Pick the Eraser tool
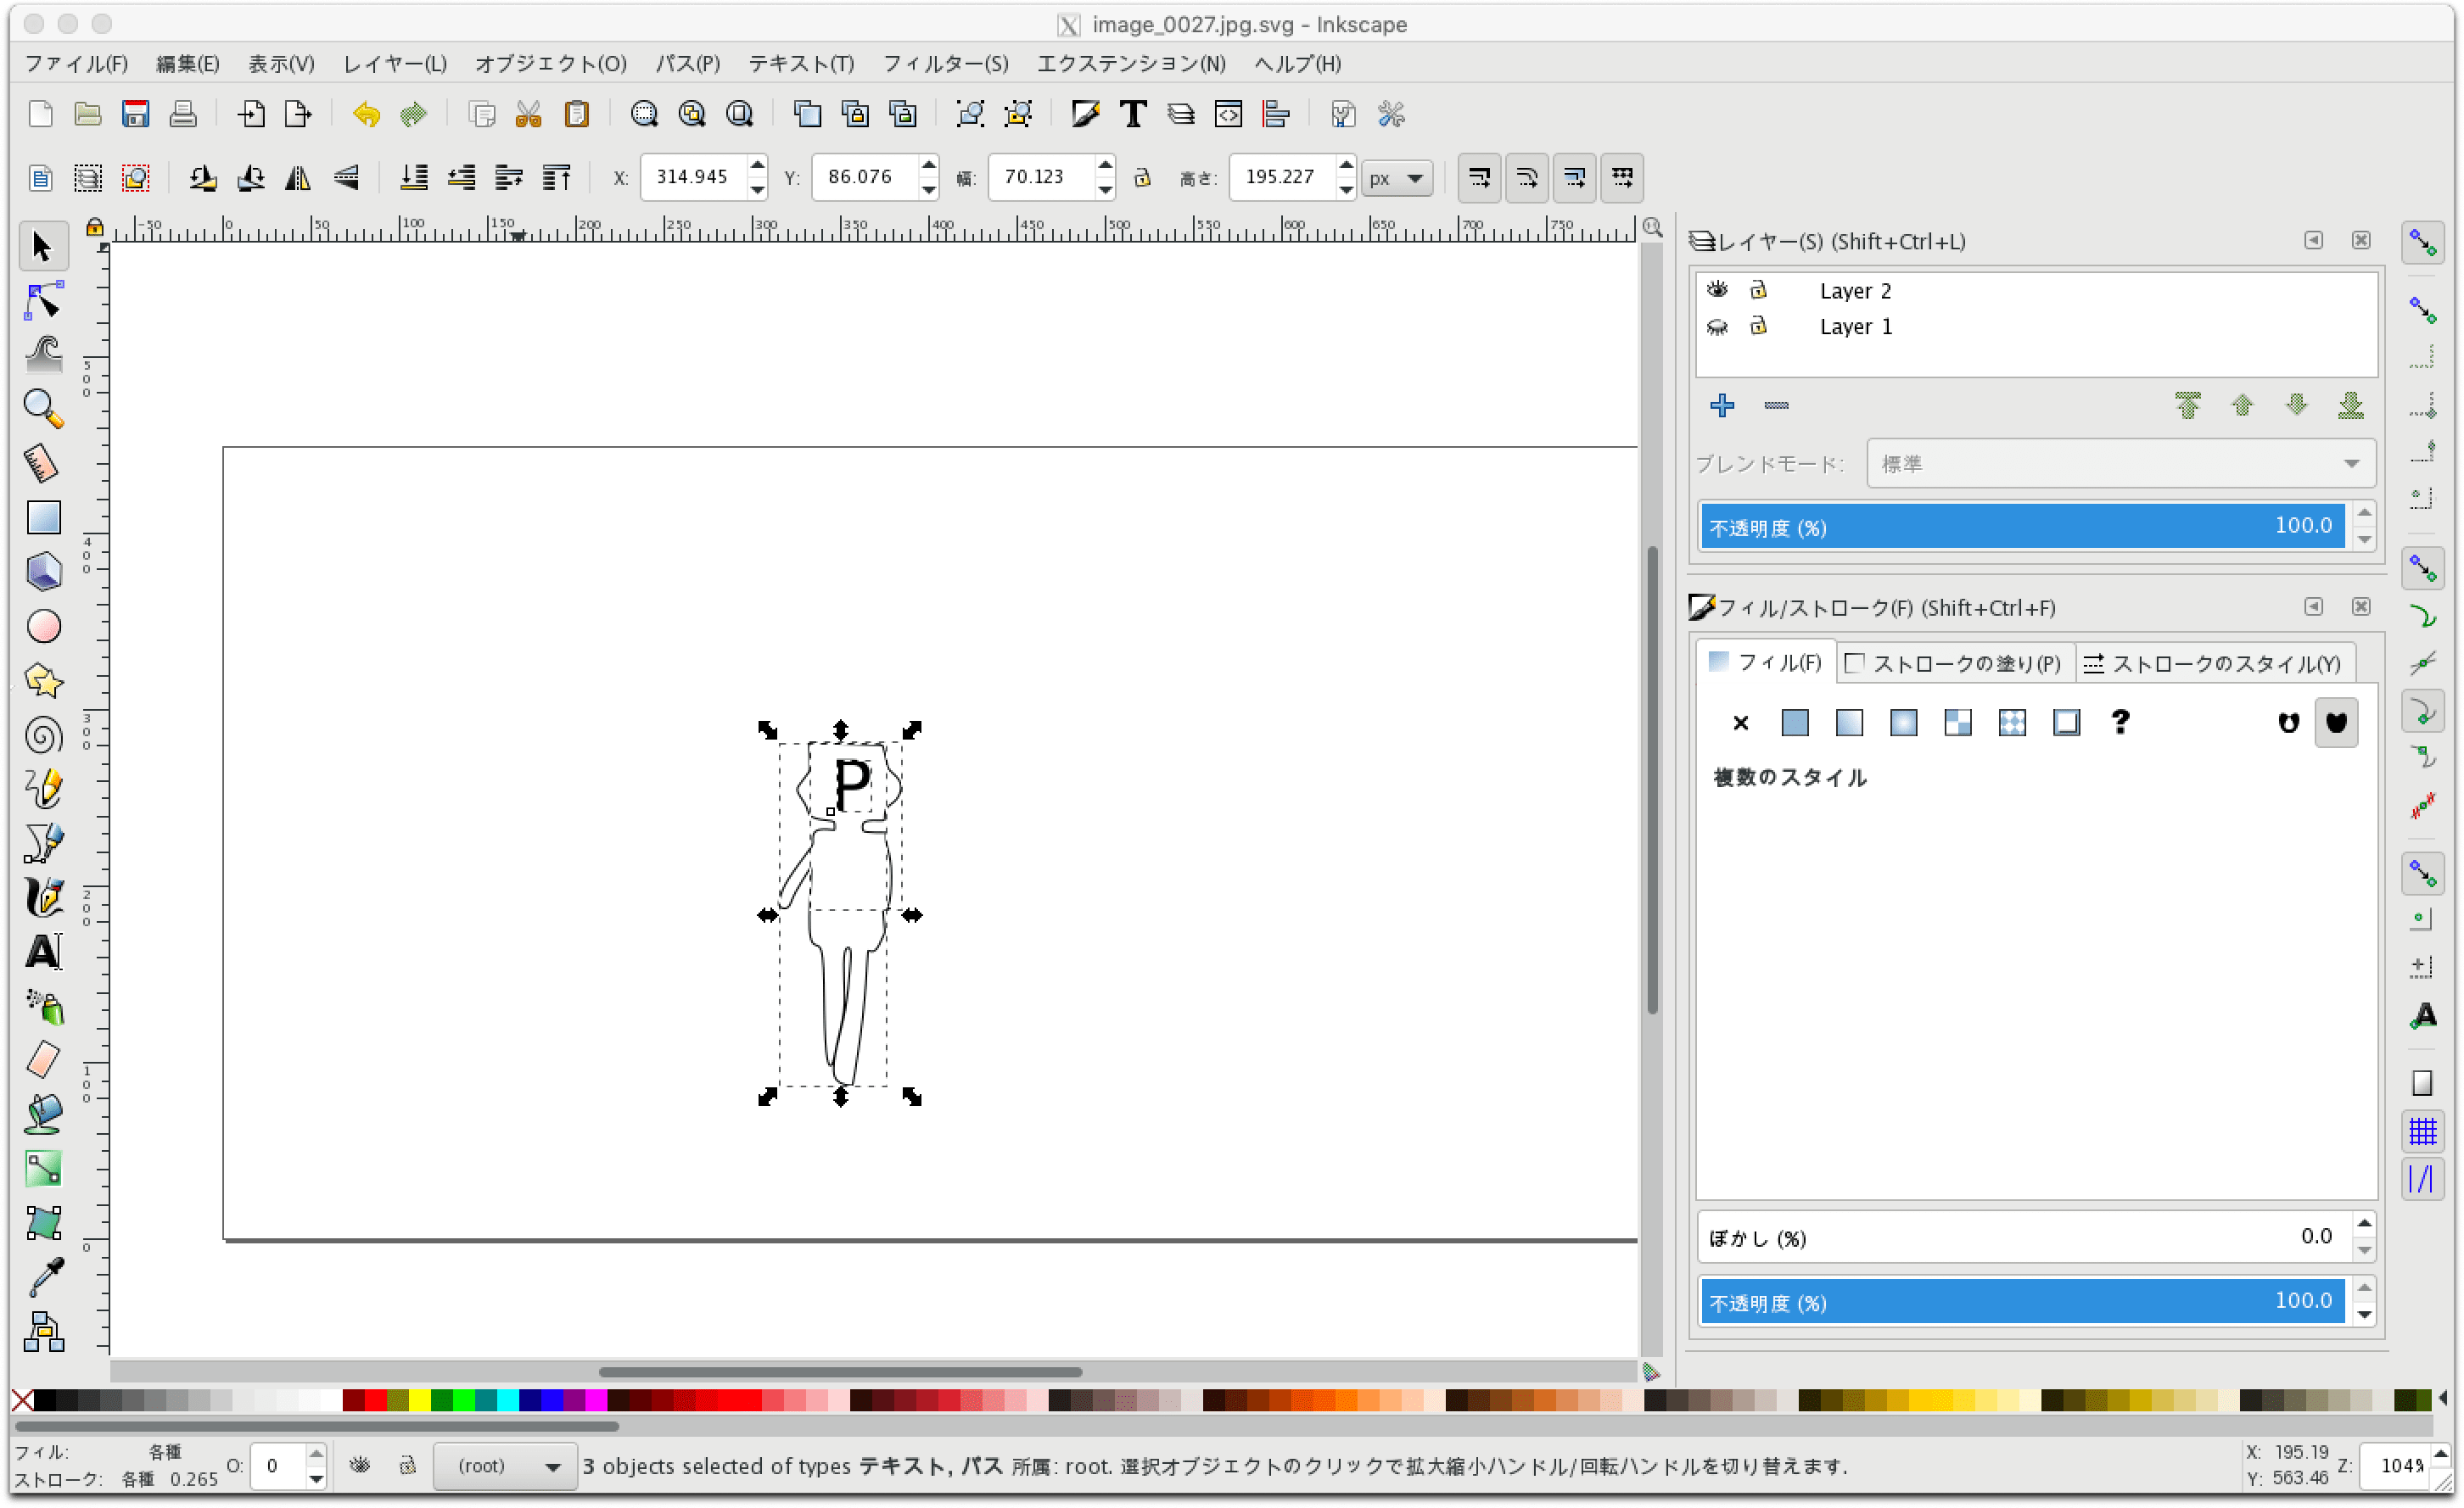The width and height of the screenshot is (2464, 1508). (43, 1060)
